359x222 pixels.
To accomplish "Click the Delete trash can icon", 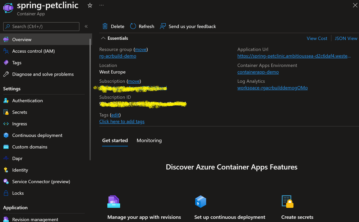I will coord(105,26).
